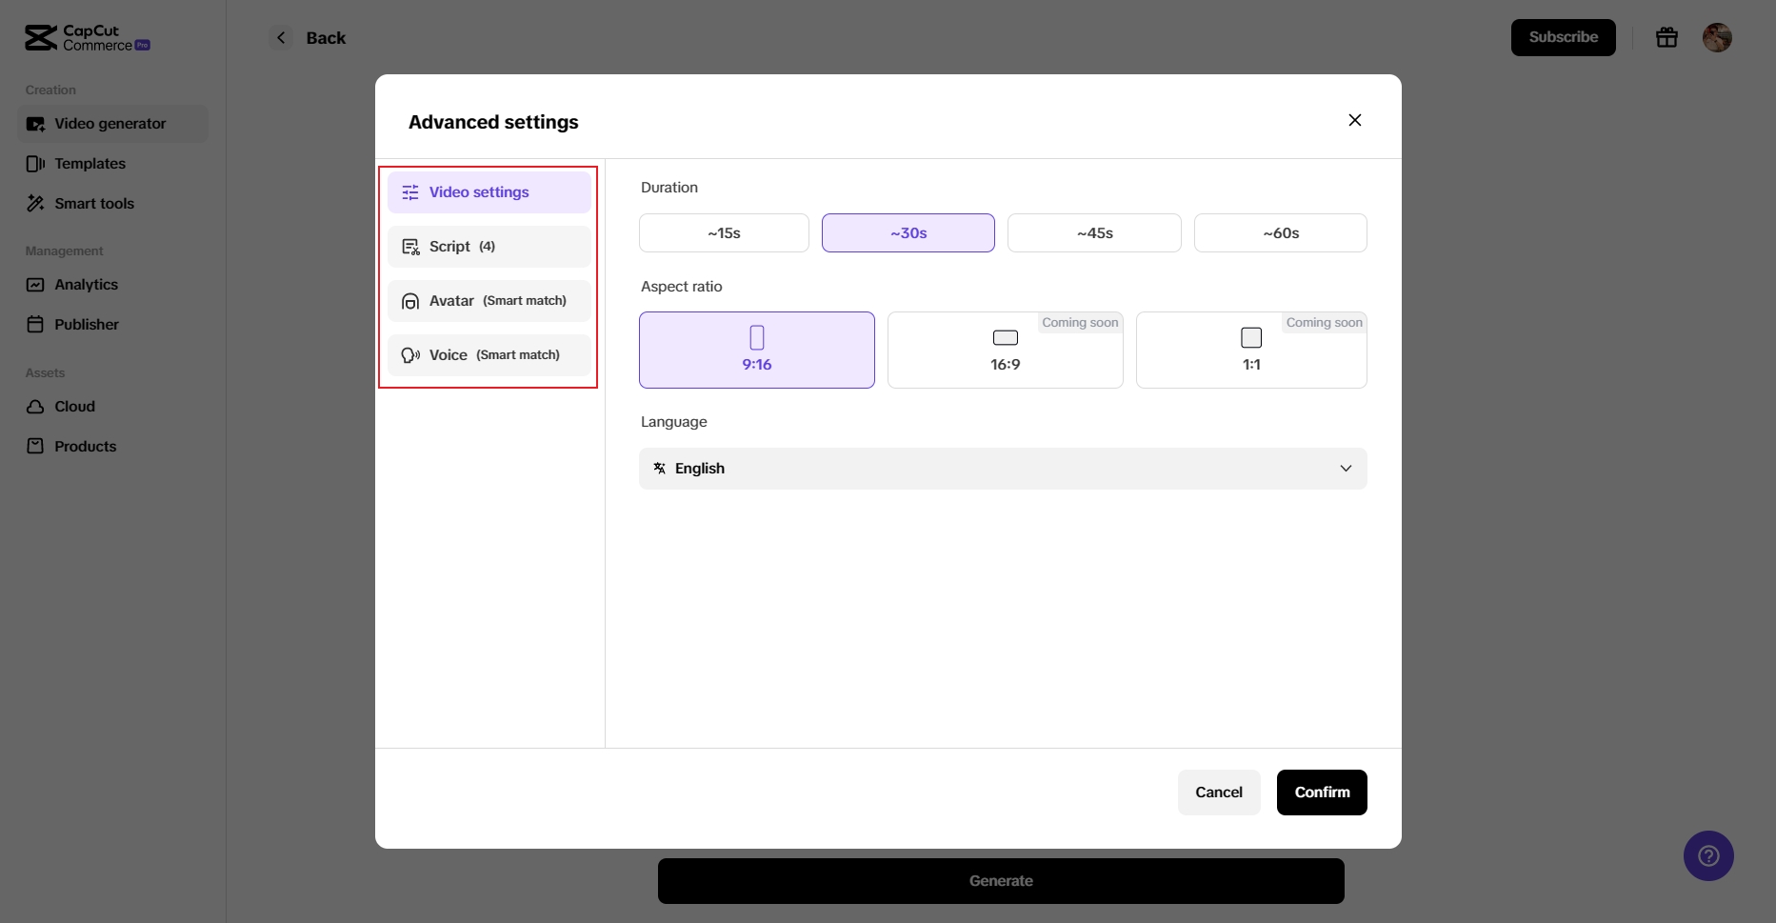
Task: Open the help floating button
Action: [x=1708, y=855]
